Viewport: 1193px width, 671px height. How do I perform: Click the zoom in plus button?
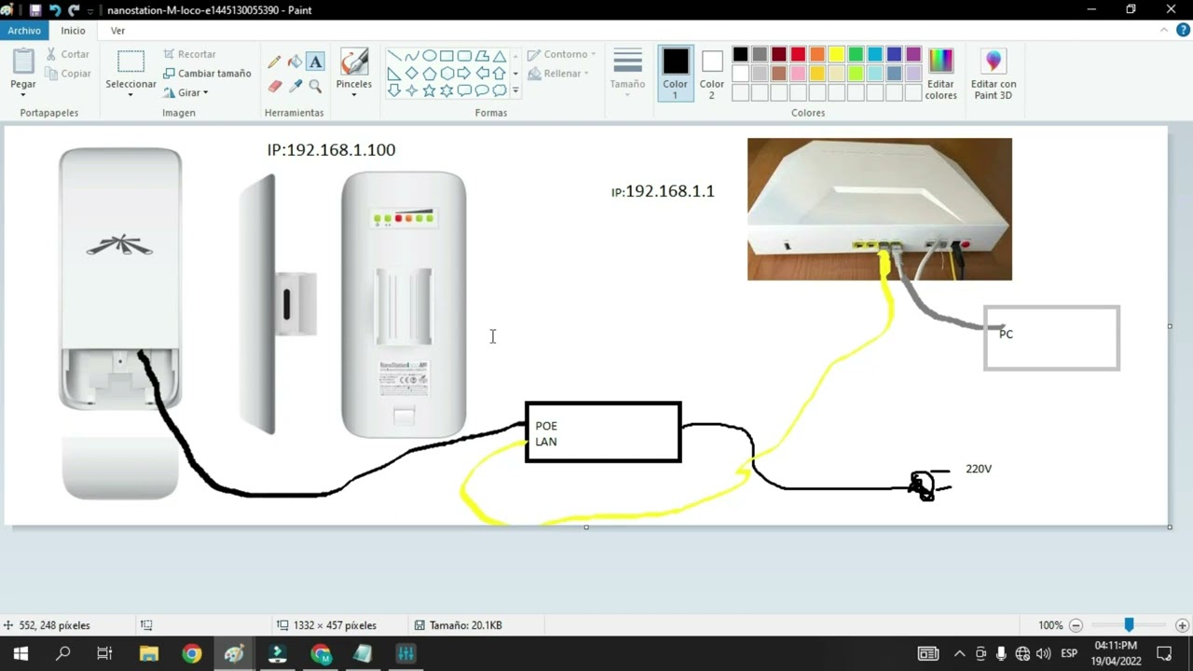[x=1182, y=625]
